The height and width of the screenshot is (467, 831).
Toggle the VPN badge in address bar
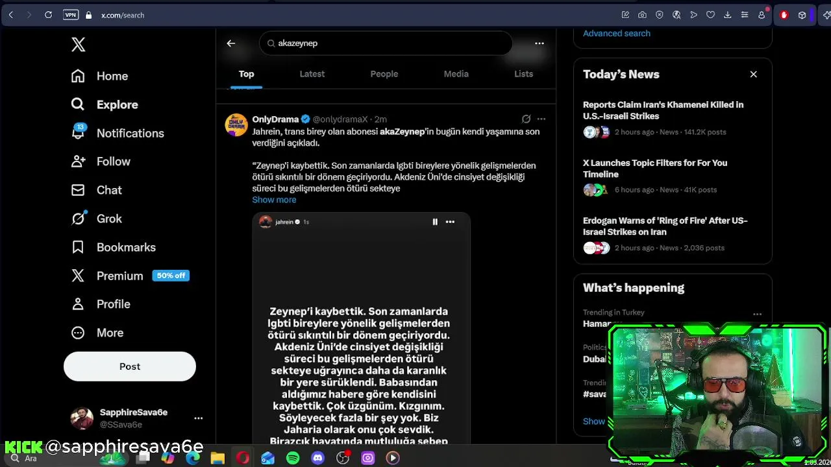point(71,15)
